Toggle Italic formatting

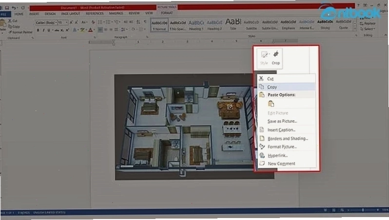43,30
